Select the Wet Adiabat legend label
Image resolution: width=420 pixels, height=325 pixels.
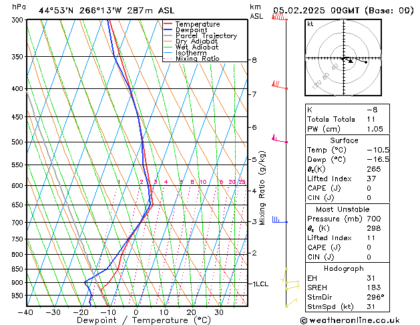click(197, 47)
